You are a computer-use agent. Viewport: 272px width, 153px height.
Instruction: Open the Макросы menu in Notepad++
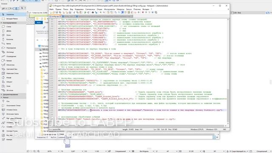click(120, 9)
